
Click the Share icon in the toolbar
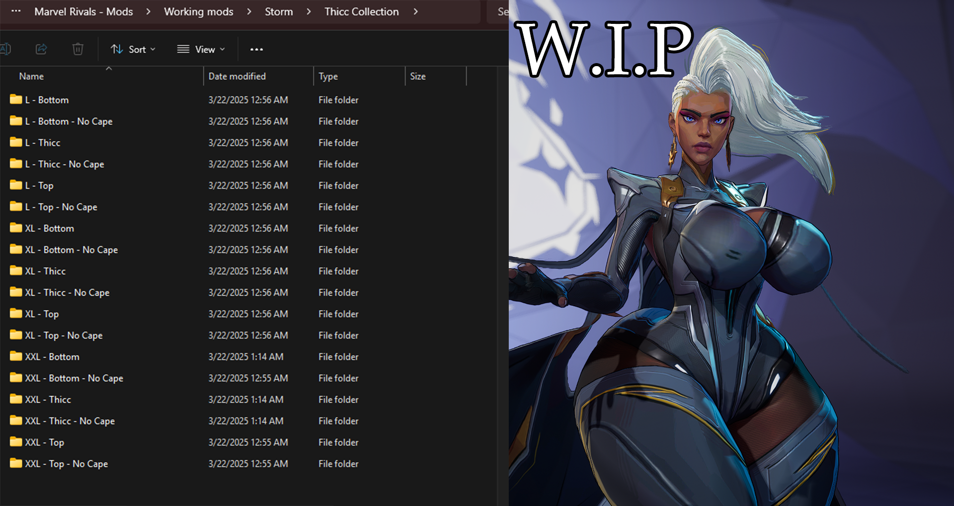tap(41, 49)
